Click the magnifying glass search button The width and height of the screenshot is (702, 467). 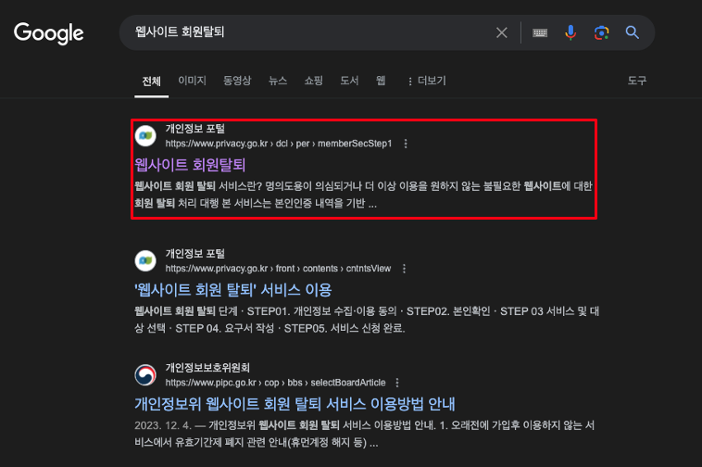click(633, 32)
